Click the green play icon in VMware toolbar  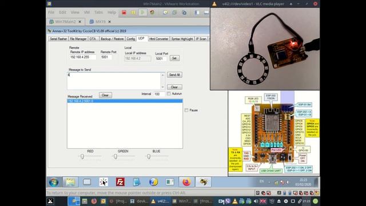142,12
